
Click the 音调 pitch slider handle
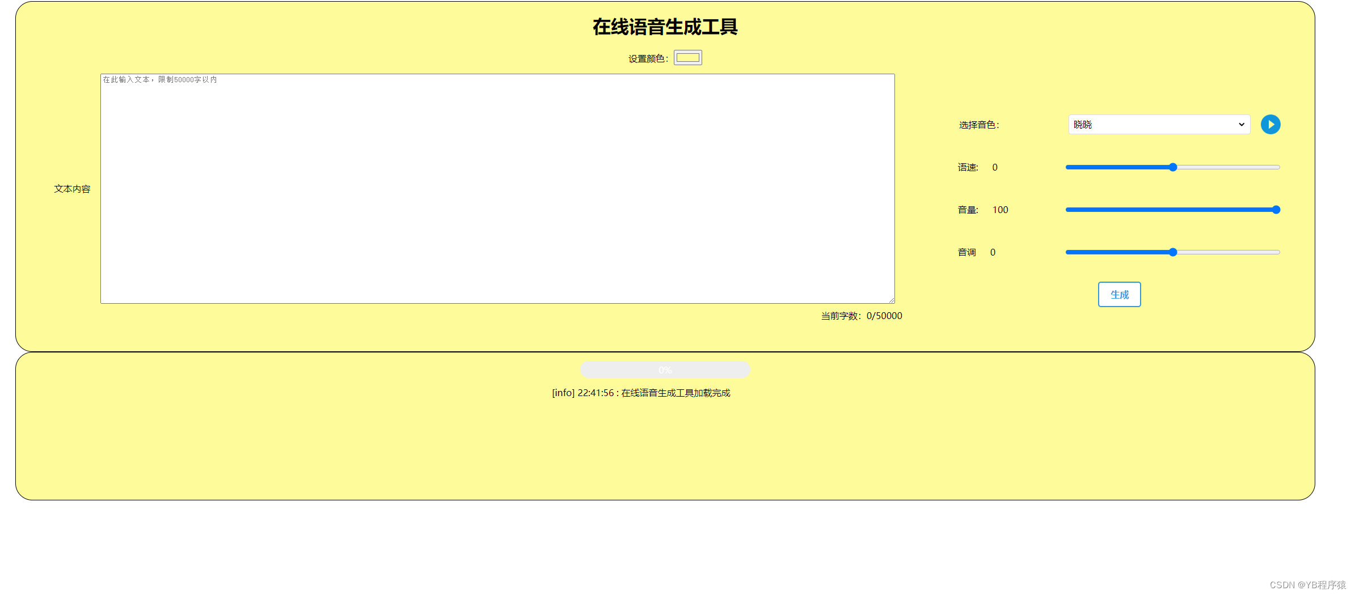[x=1173, y=252]
